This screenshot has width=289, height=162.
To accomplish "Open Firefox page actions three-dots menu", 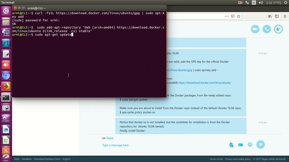I will [227, 16].
